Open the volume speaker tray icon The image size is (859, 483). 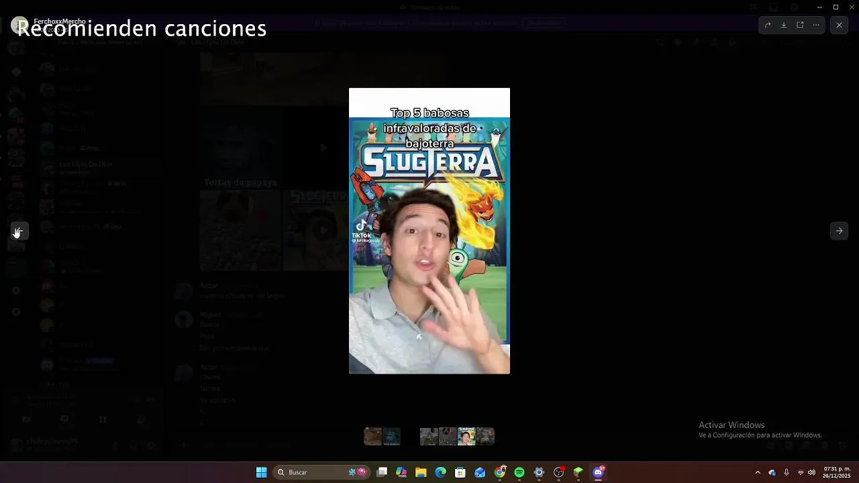coord(811,472)
